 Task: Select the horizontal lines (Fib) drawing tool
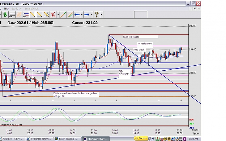point(12,14)
